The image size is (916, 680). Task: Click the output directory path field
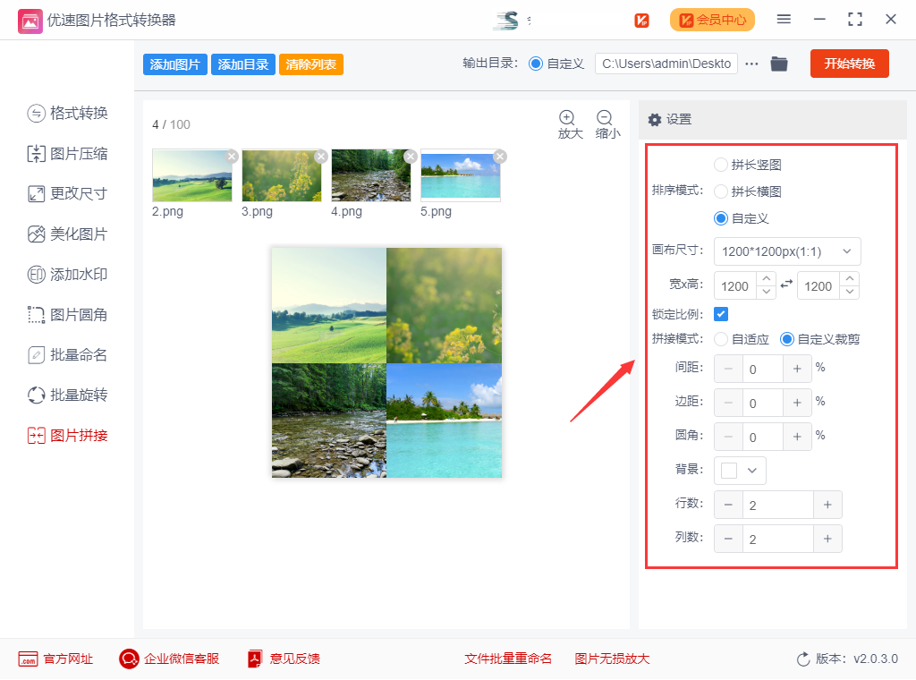pyautogui.click(x=666, y=64)
